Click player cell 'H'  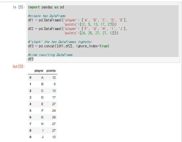(x=42, y=124)
